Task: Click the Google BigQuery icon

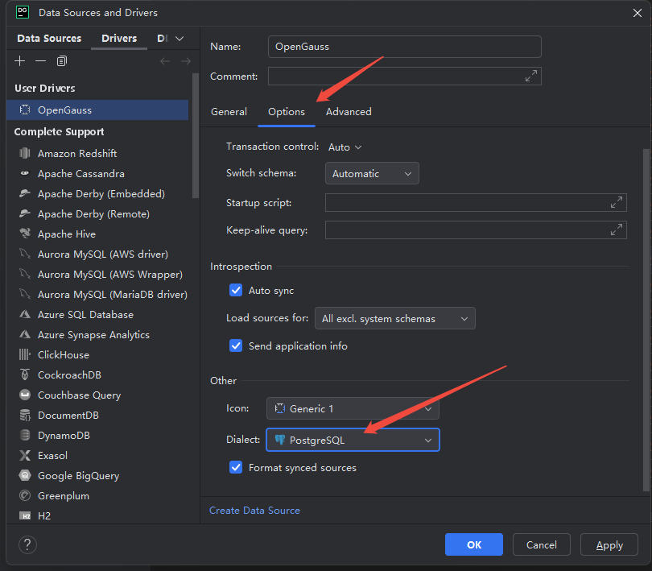Action: 25,475
